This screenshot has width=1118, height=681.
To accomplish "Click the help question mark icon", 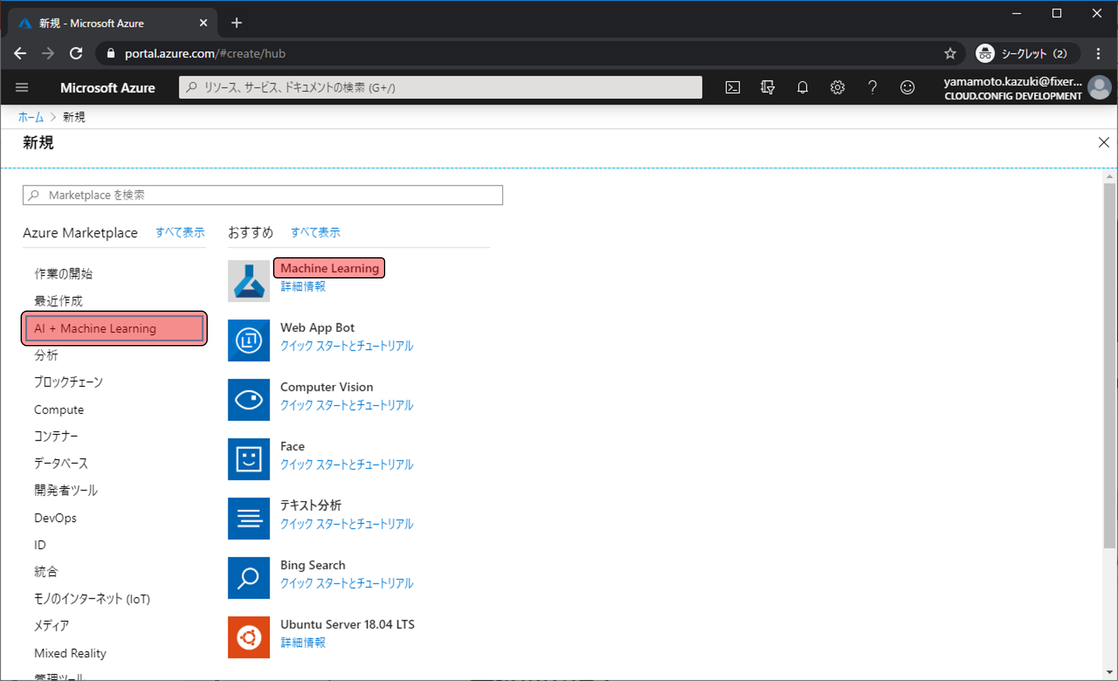I will click(x=872, y=88).
